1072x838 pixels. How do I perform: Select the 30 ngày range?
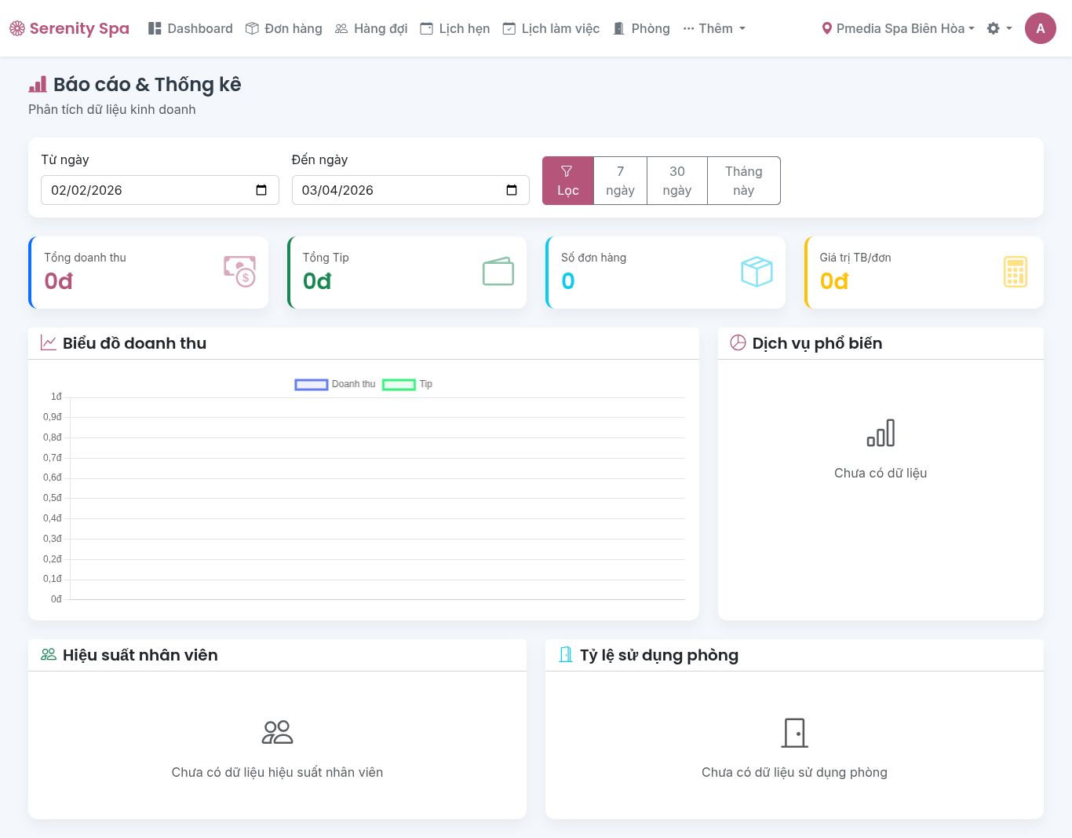[676, 181]
